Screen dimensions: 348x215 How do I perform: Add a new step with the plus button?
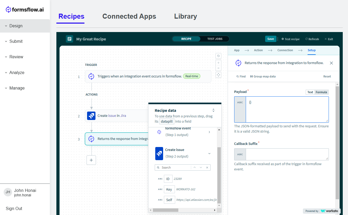click(x=91, y=160)
